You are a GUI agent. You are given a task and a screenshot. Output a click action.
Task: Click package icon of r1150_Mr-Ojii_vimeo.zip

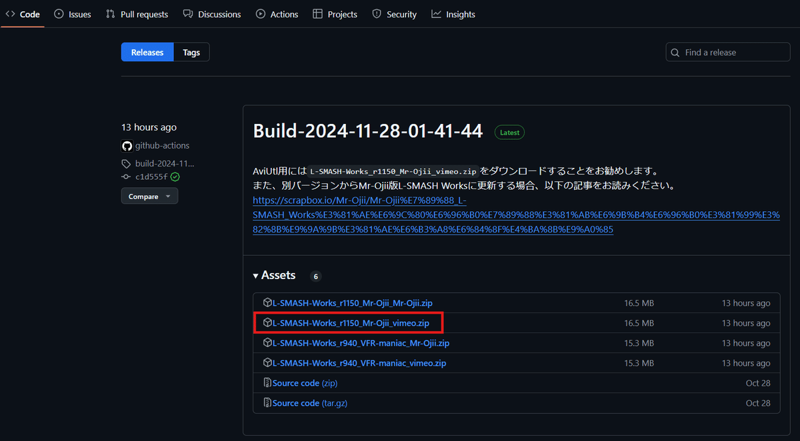pyautogui.click(x=267, y=323)
